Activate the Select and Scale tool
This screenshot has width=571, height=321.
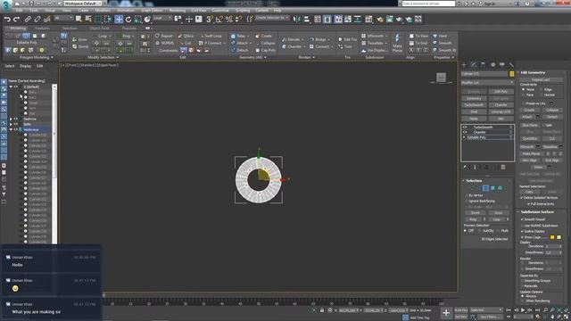(x=137, y=20)
